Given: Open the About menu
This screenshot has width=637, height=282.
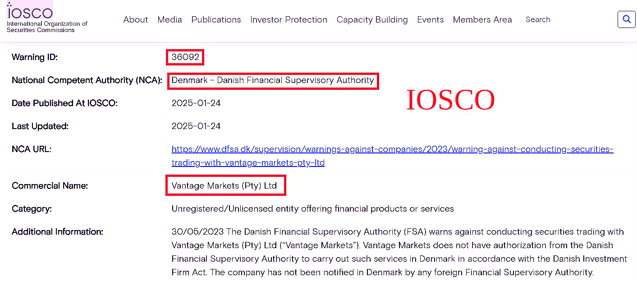Looking at the screenshot, I should 136,20.
